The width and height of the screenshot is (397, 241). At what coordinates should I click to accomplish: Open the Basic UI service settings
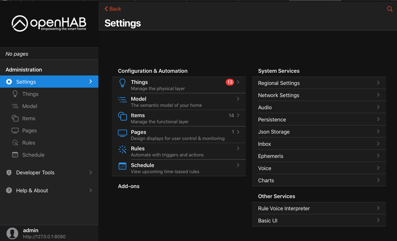coord(268,221)
